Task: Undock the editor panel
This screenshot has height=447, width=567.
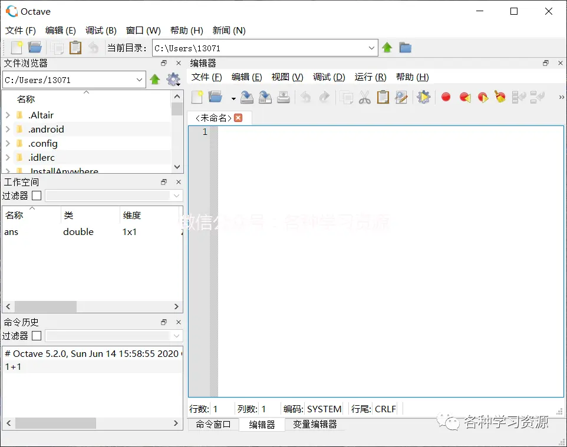Action: tap(546, 63)
